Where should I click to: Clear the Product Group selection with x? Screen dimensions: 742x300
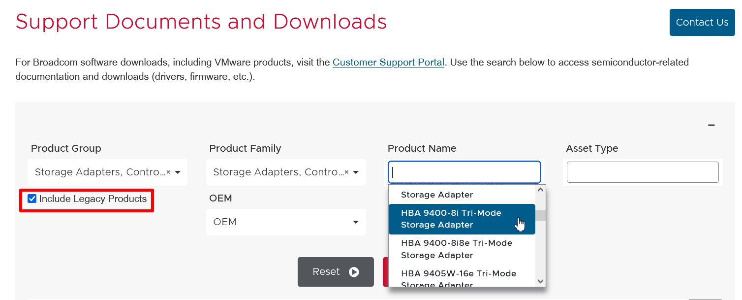point(168,172)
